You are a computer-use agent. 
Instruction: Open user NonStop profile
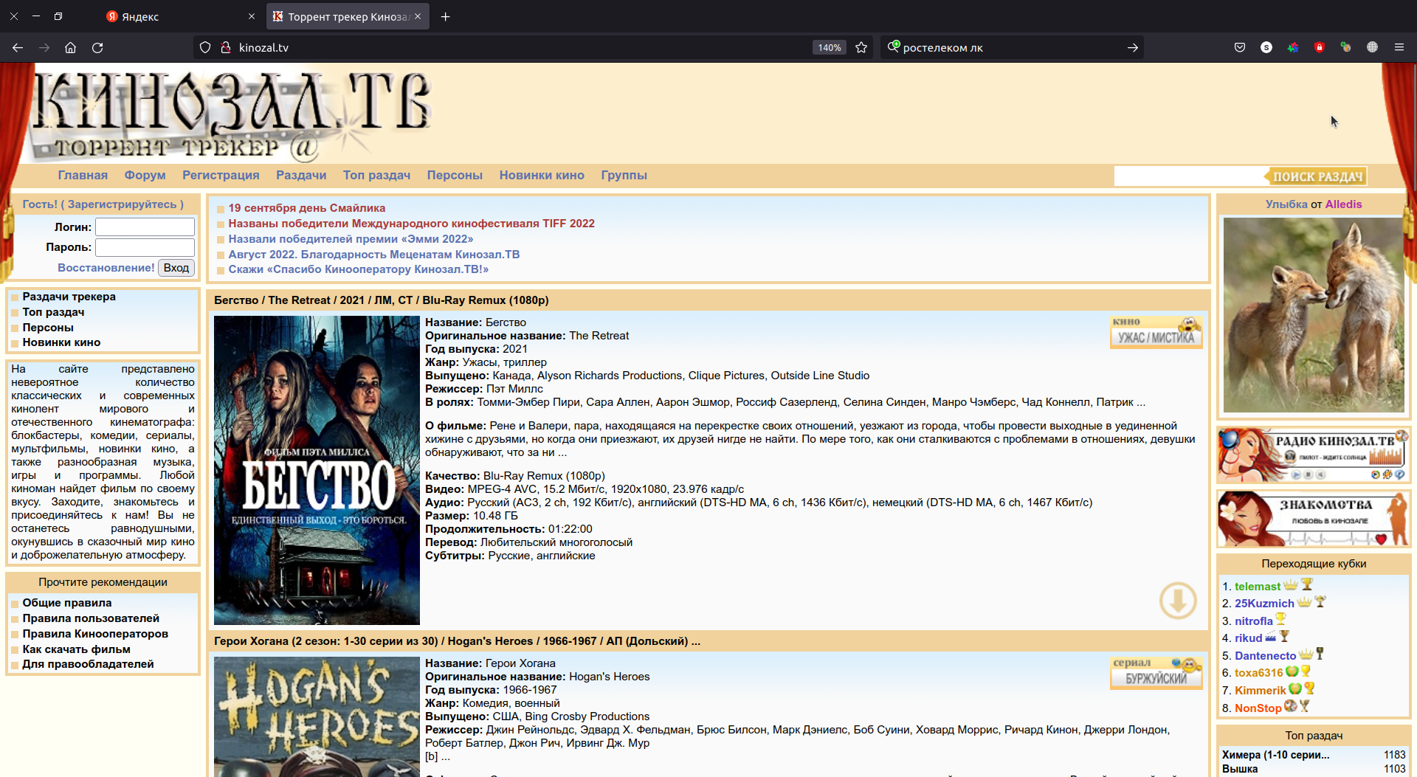click(x=1258, y=708)
